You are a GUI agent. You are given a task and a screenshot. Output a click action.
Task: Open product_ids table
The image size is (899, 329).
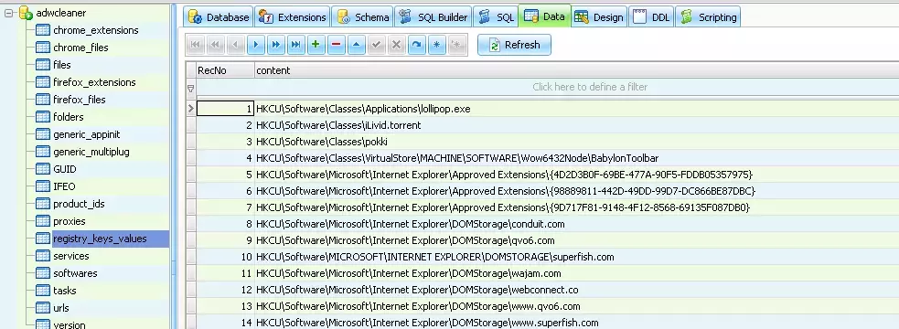click(79, 204)
